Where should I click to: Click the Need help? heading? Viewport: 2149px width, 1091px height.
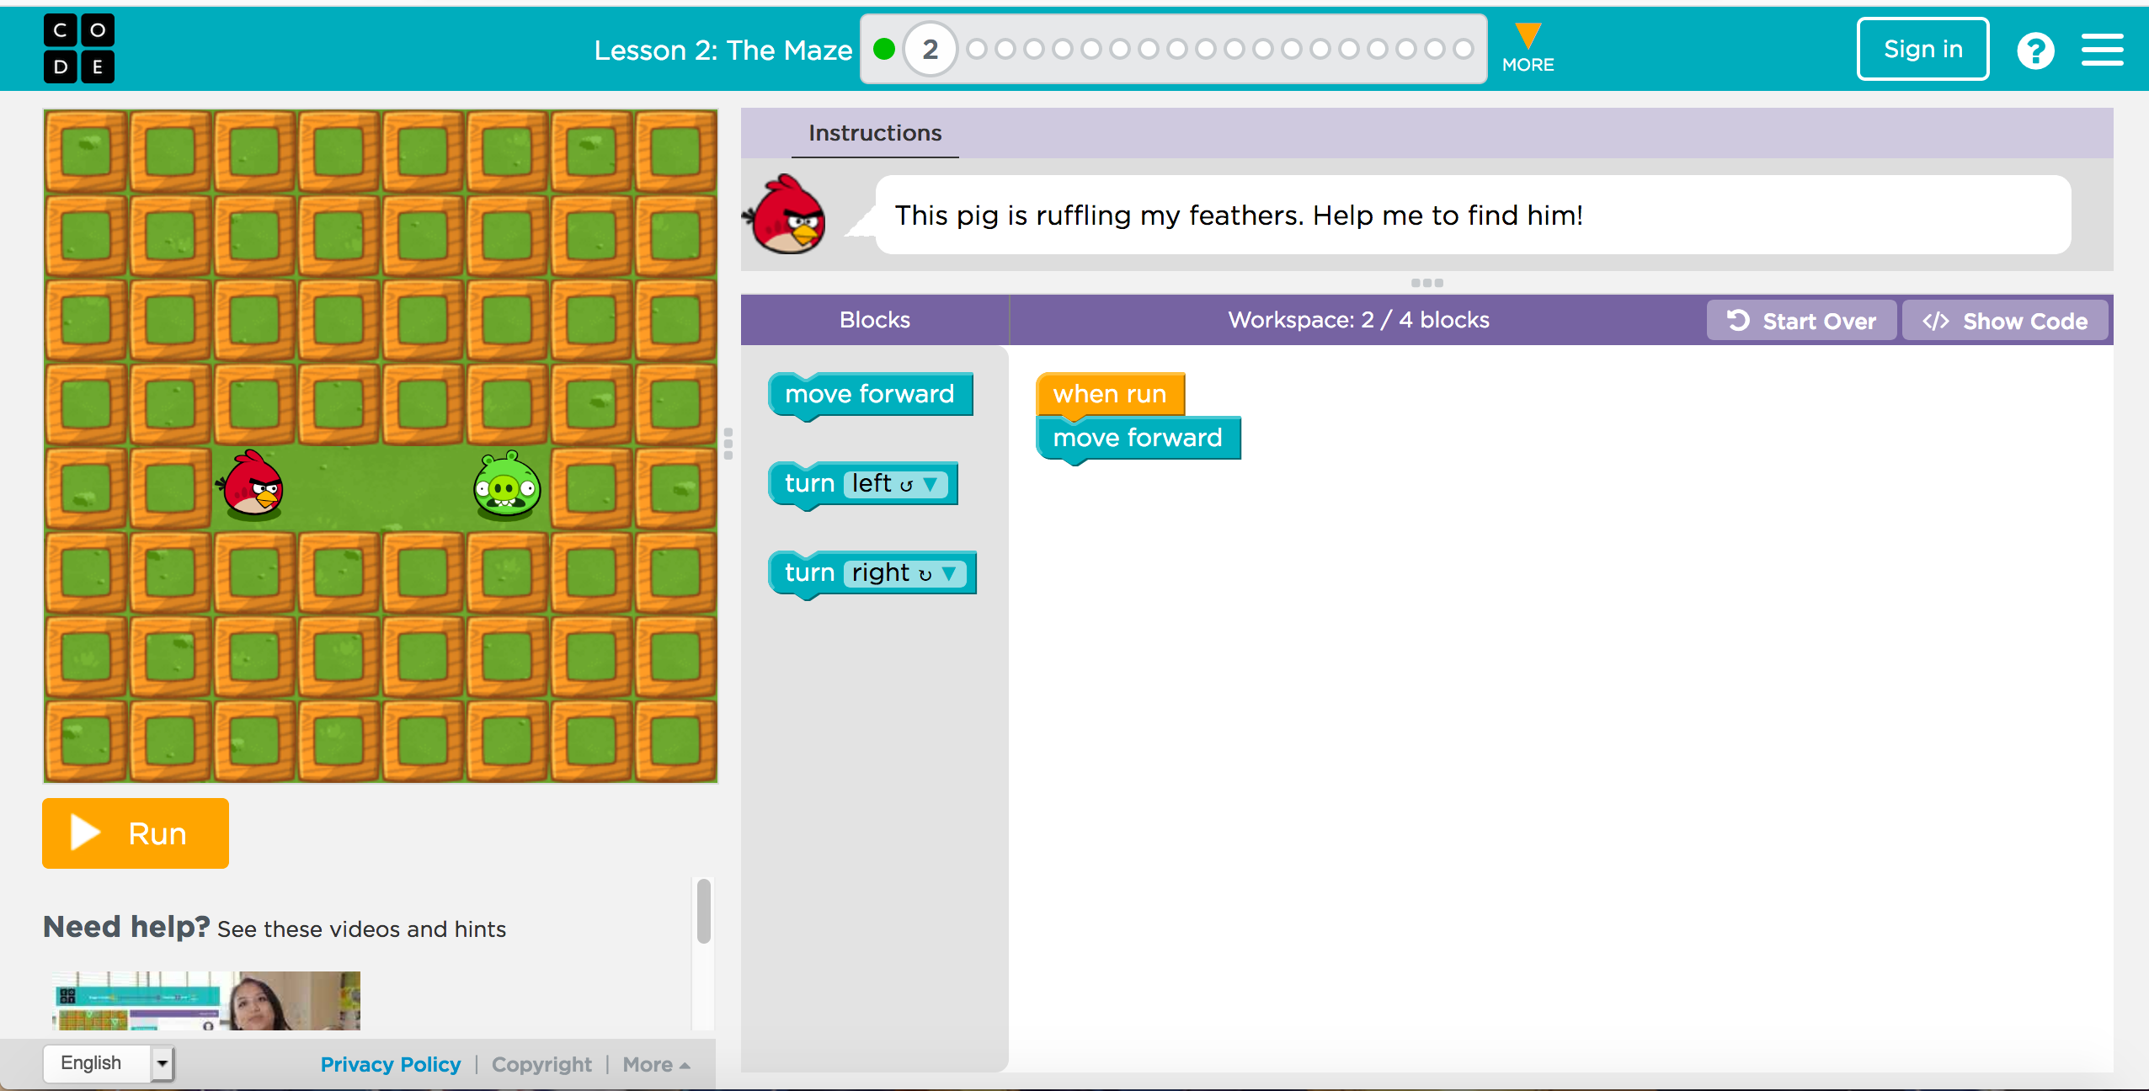pos(126,927)
